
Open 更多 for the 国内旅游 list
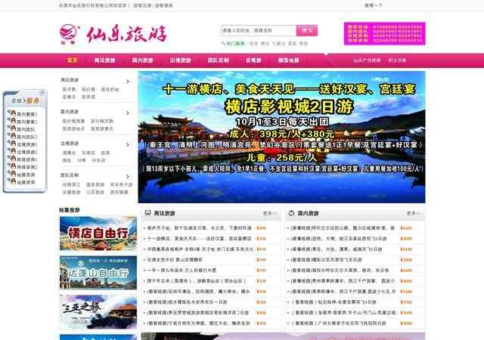(x=413, y=213)
